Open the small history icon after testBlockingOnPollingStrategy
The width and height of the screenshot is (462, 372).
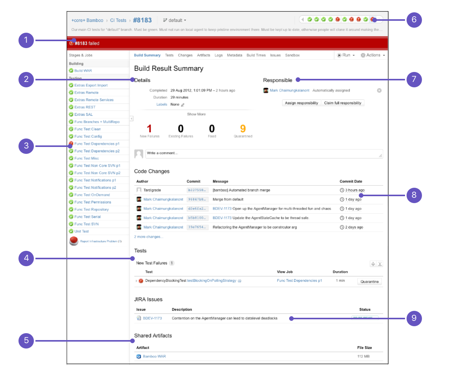click(239, 281)
